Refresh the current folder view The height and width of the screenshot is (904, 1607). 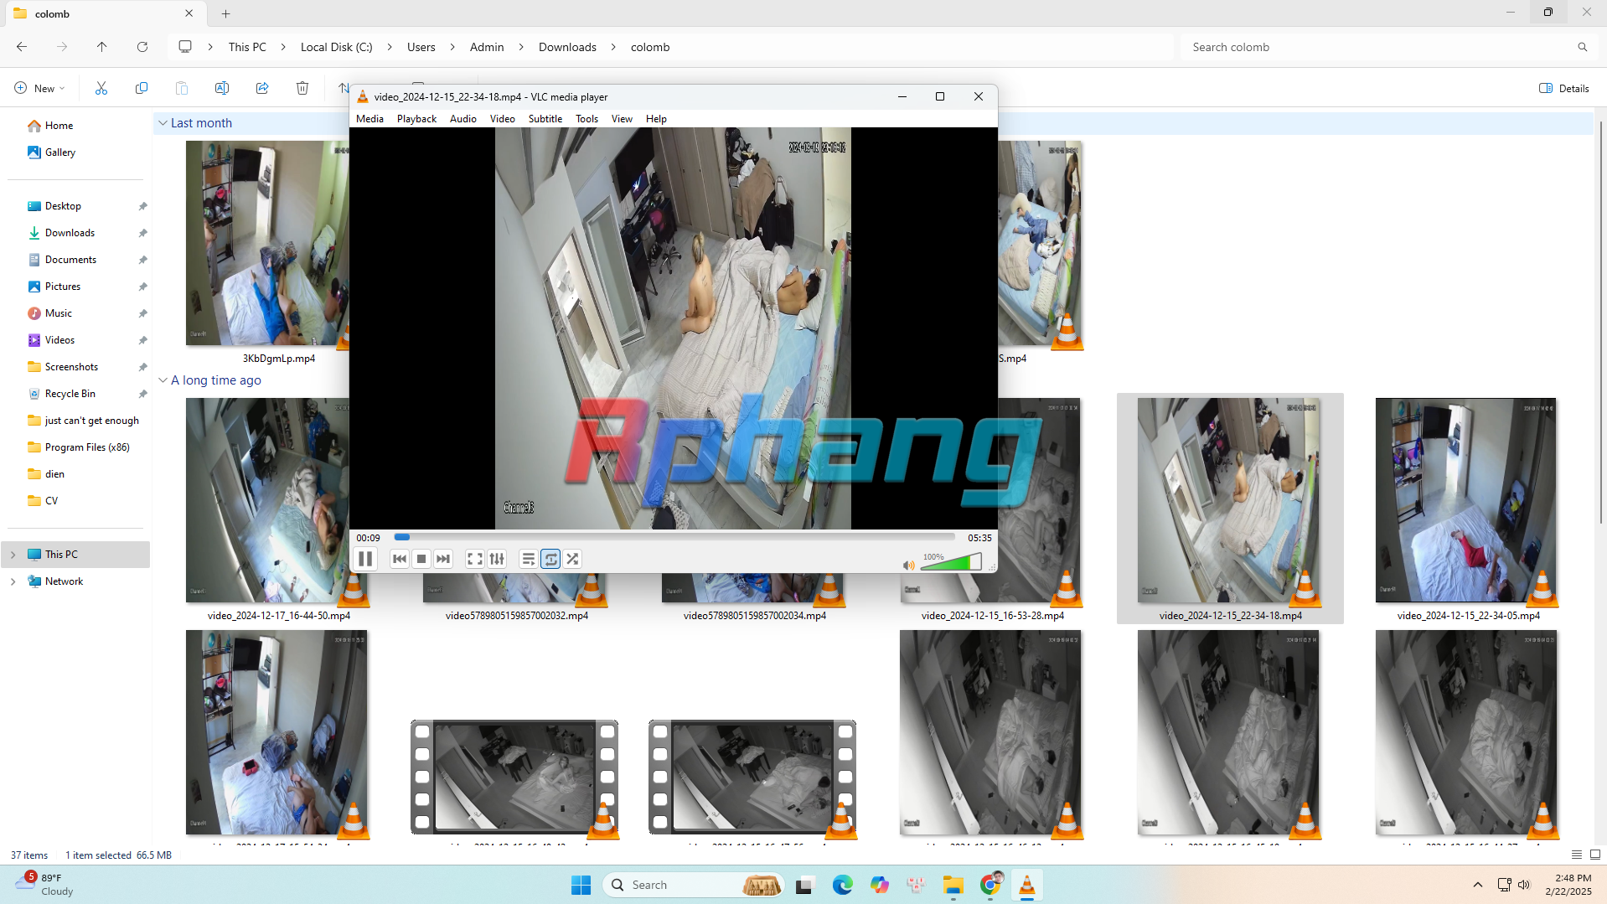[142, 47]
